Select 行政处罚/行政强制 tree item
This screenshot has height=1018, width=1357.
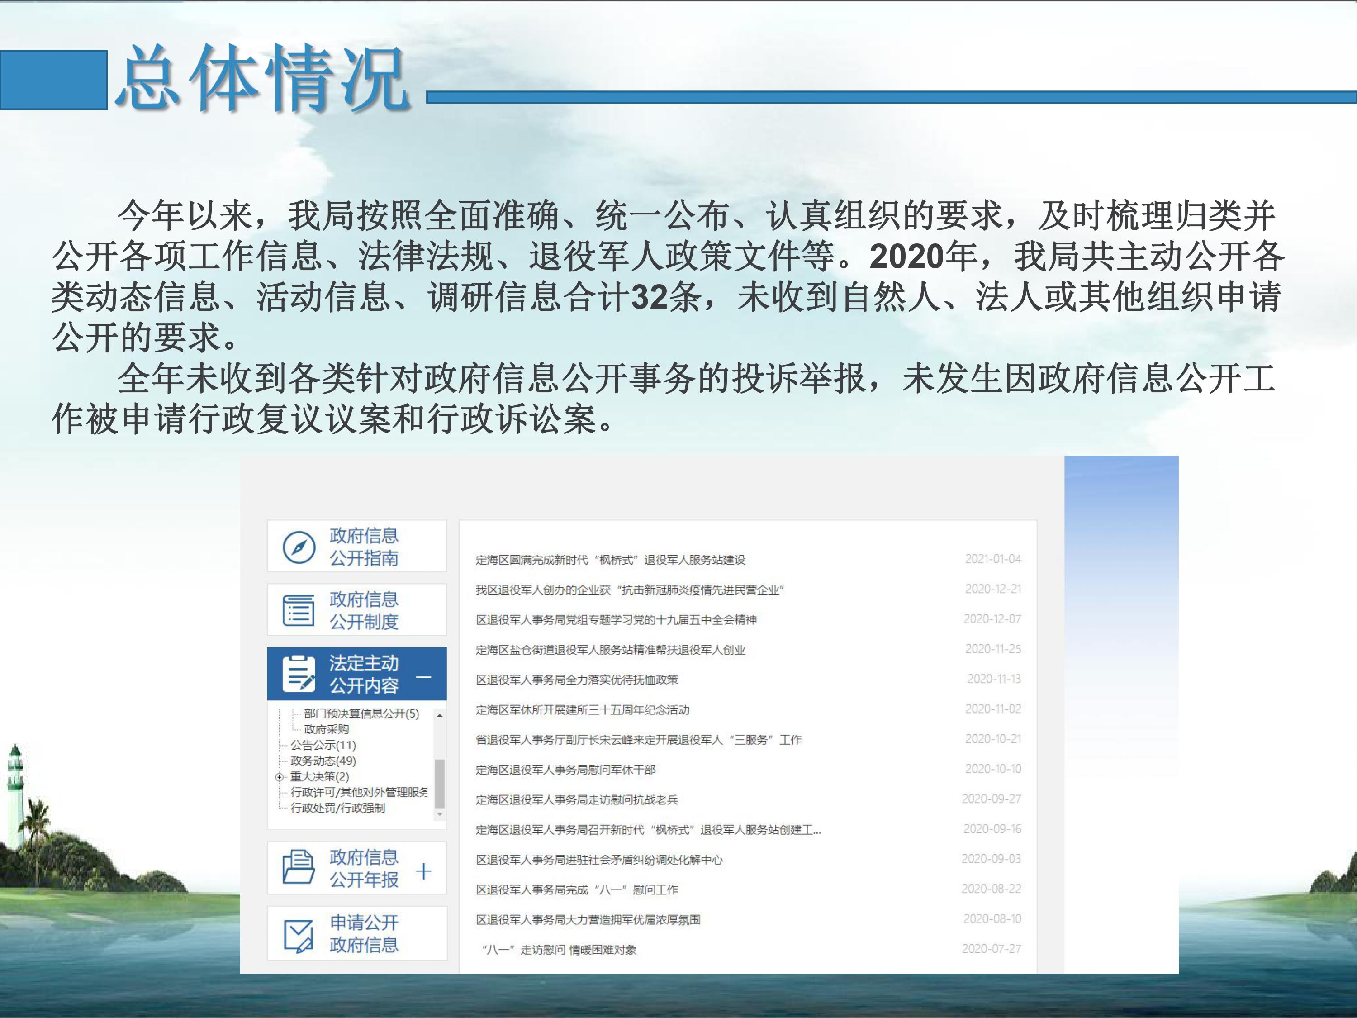click(337, 808)
